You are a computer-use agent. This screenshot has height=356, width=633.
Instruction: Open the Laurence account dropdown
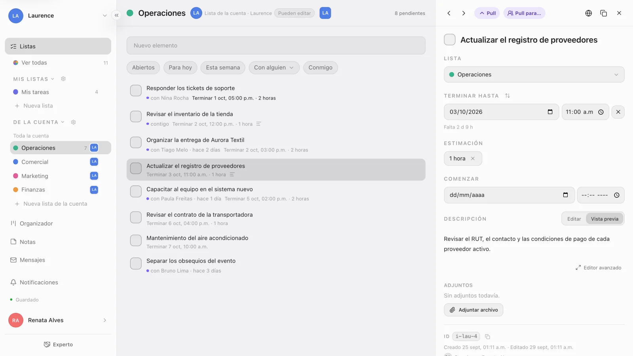coord(58,16)
